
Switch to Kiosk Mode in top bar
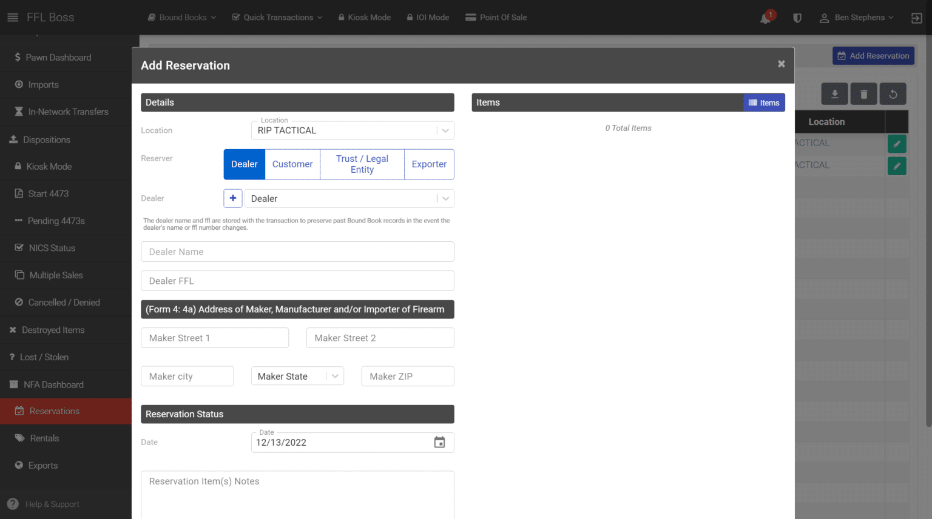click(x=364, y=18)
